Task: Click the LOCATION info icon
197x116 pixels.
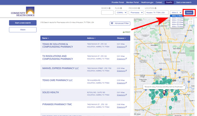Action: [155, 8]
